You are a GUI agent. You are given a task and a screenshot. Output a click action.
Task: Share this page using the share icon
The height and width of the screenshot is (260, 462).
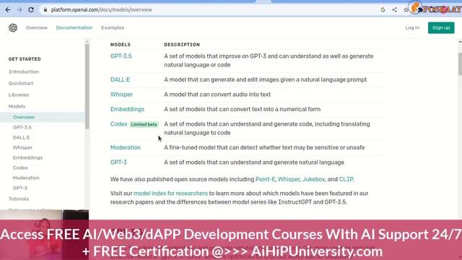395,9
